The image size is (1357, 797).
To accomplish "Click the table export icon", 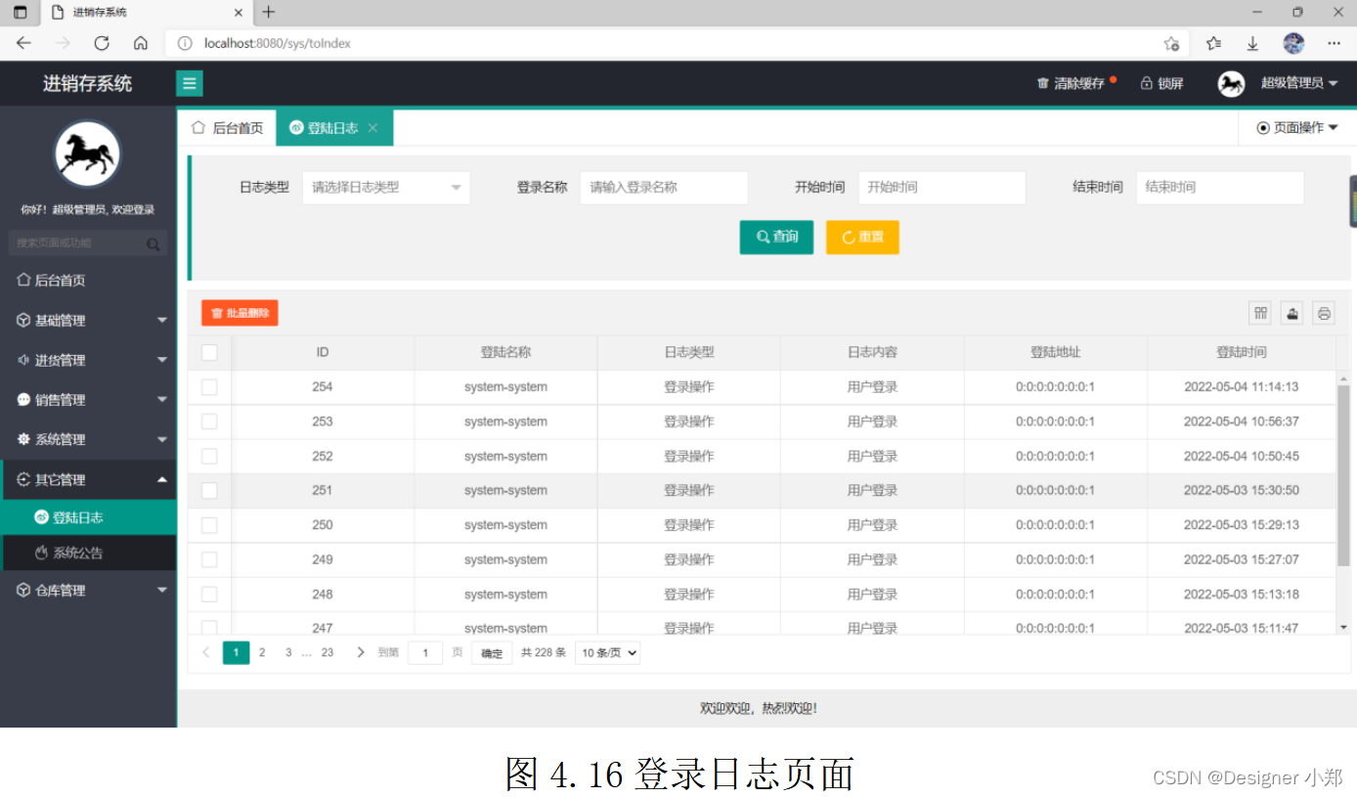I will tap(1292, 313).
